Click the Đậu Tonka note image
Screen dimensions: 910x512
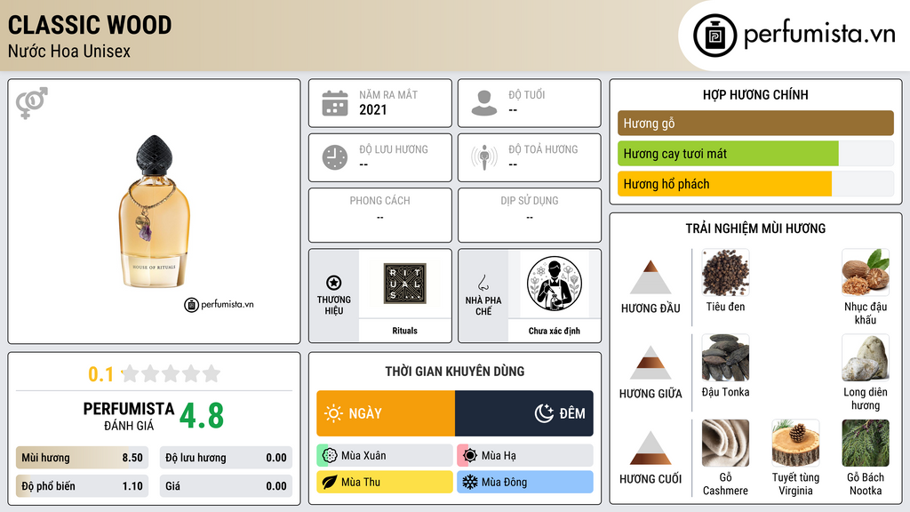pyautogui.click(x=725, y=358)
